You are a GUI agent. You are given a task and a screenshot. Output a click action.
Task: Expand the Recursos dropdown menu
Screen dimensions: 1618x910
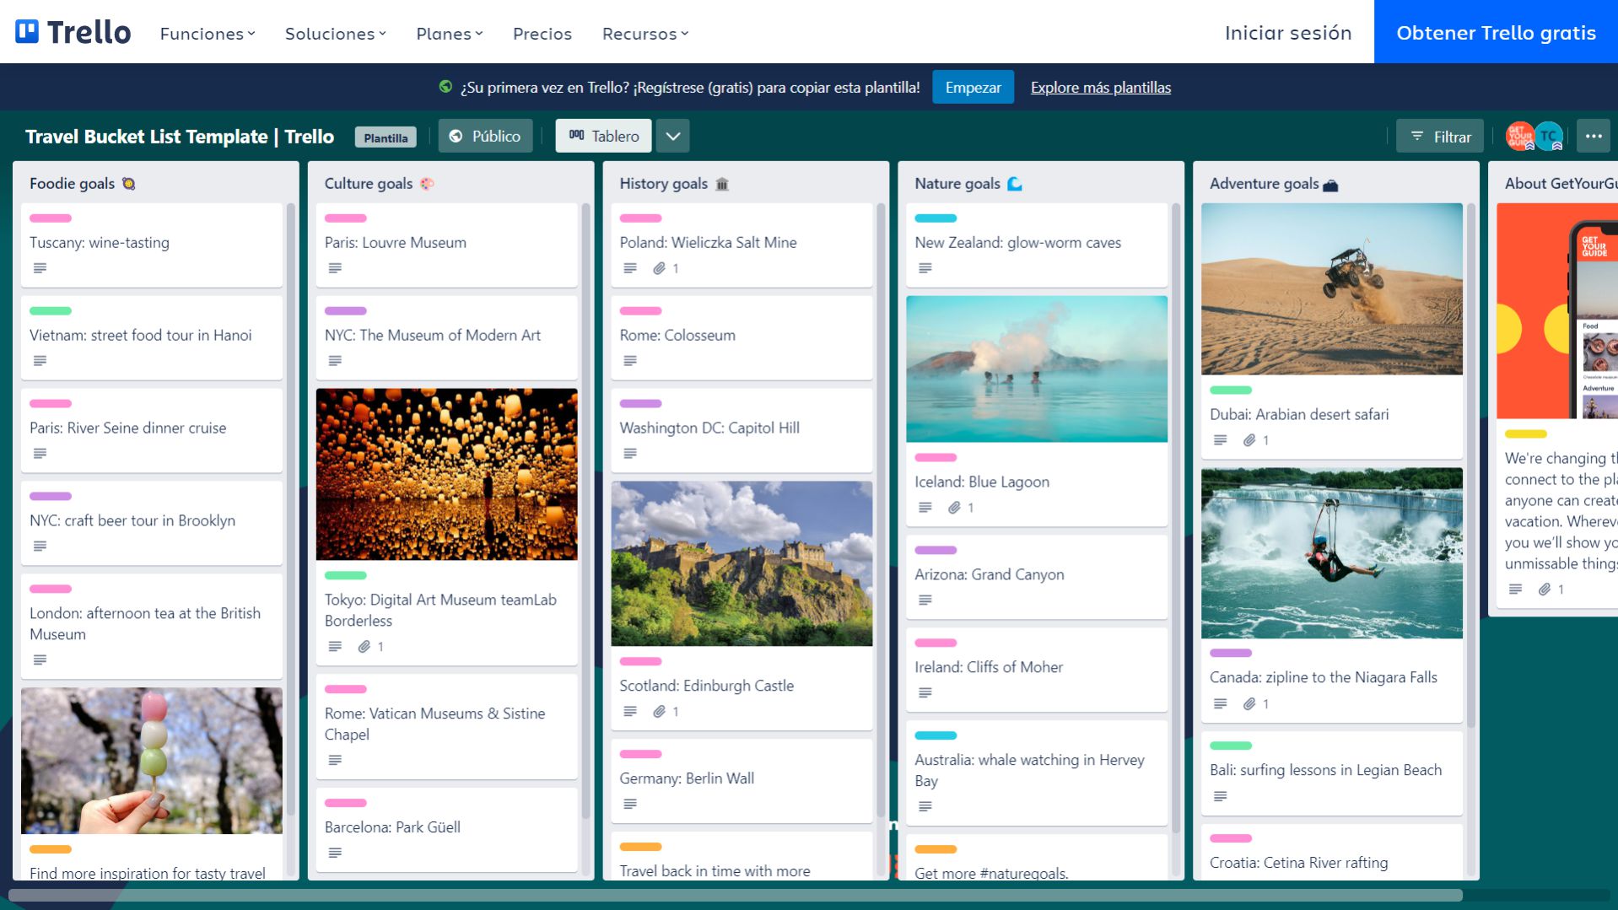click(x=645, y=33)
